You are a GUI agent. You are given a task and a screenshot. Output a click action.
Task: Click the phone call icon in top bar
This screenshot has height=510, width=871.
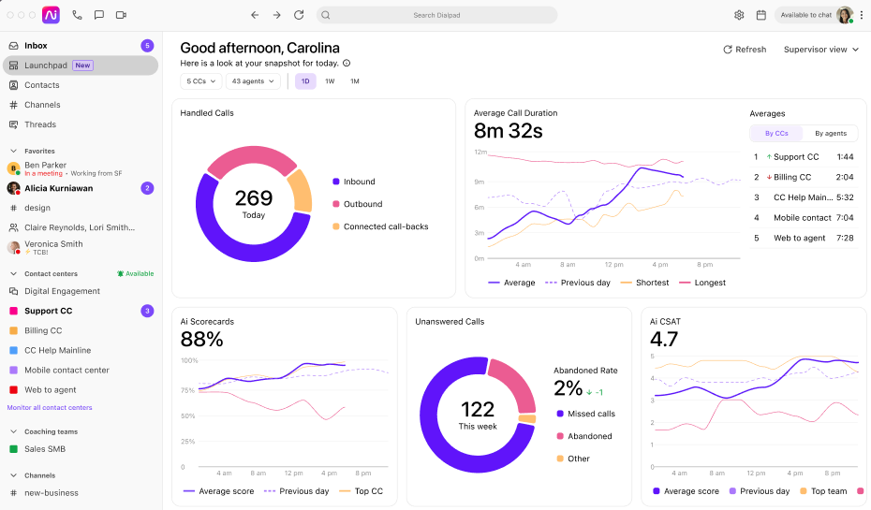(x=77, y=15)
